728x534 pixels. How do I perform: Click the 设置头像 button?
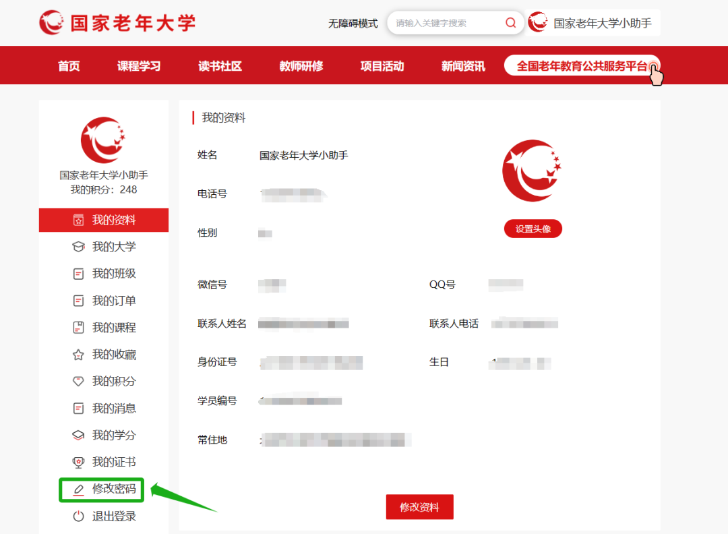533,229
